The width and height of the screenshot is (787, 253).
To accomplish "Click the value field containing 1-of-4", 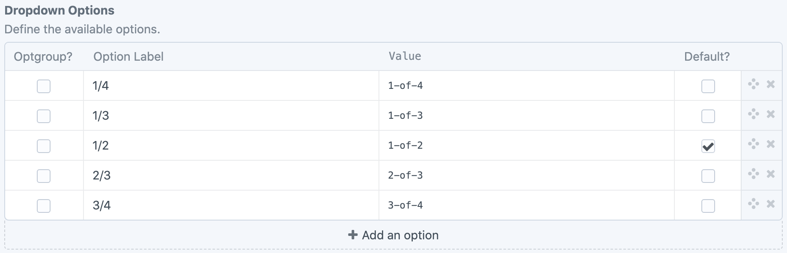I will click(526, 85).
